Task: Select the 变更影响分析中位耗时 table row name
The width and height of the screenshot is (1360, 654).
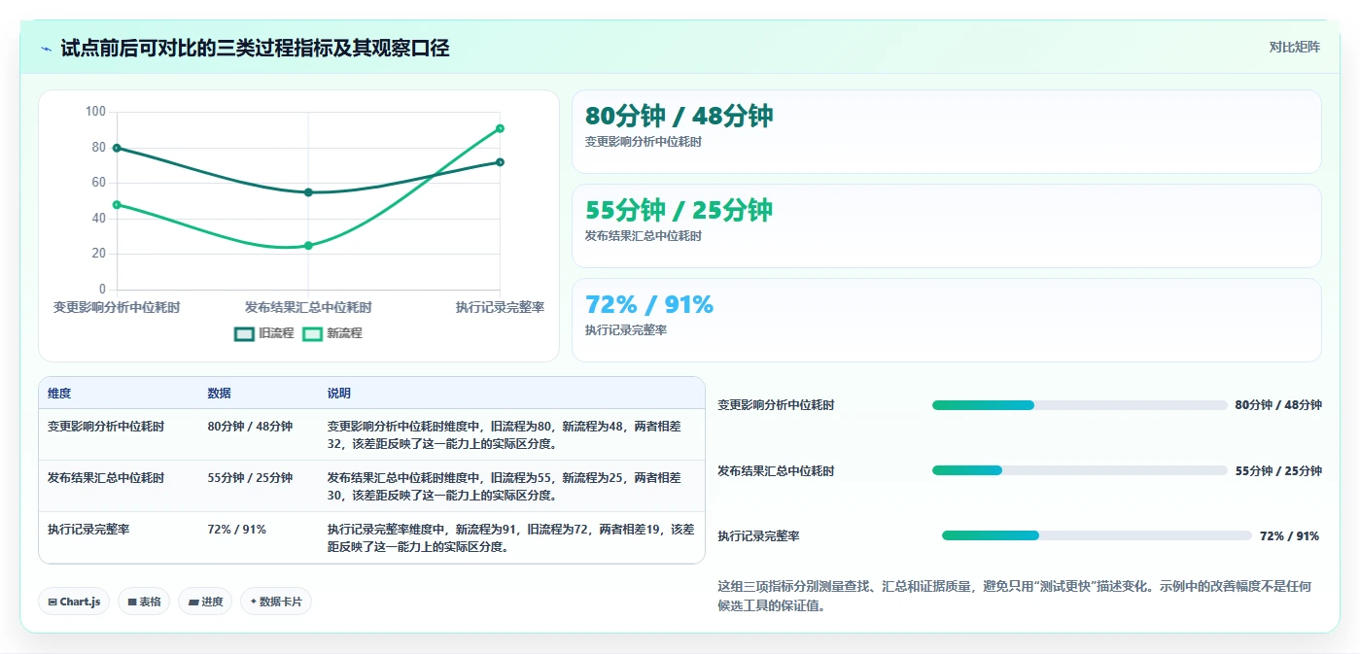Action: pos(106,426)
